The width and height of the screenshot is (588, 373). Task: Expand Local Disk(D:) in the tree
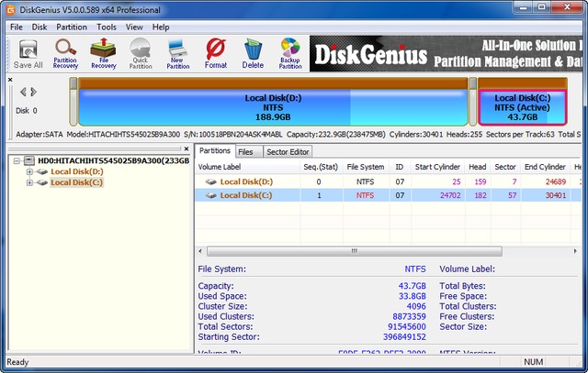pyautogui.click(x=29, y=171)
